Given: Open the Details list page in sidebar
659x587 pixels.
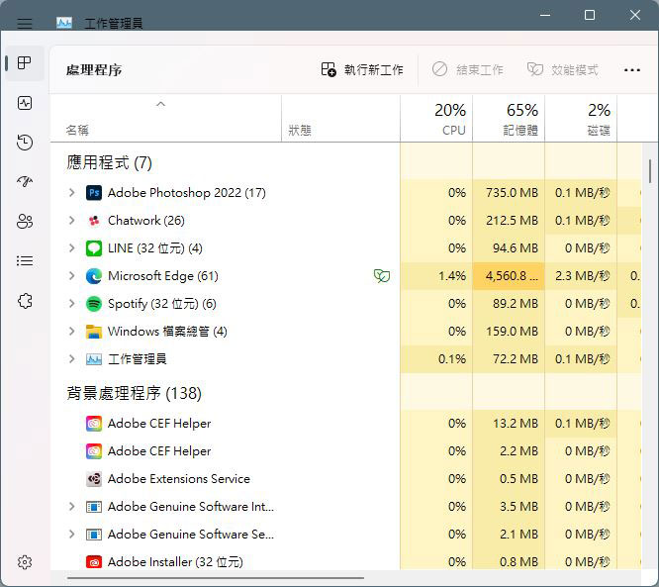Looking at the screenshot, I should click(x=25, y=261).
